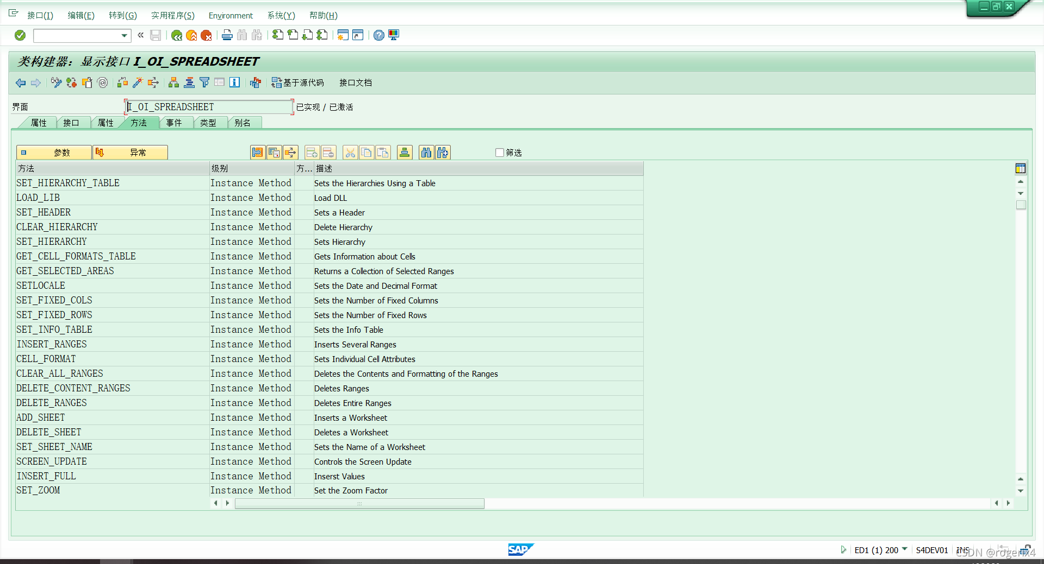Click the blue Help question mark icon
Viewport: 1044px width, 564px height.
(x=379, y=35)
